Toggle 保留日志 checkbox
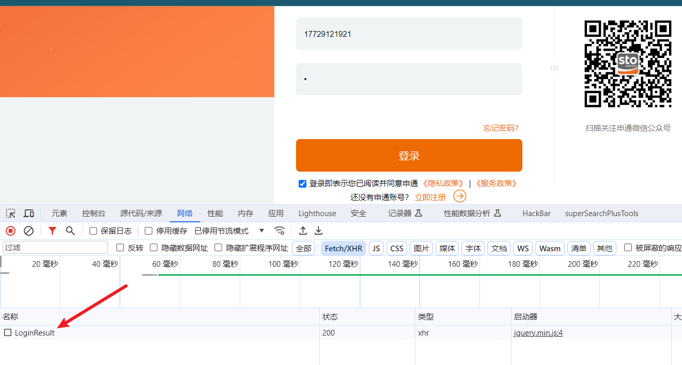 point(94,231)
